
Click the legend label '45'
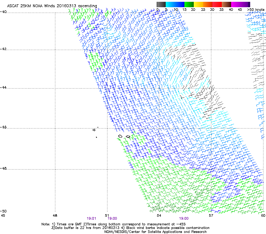pyautogui.click(x=240, y=10)
